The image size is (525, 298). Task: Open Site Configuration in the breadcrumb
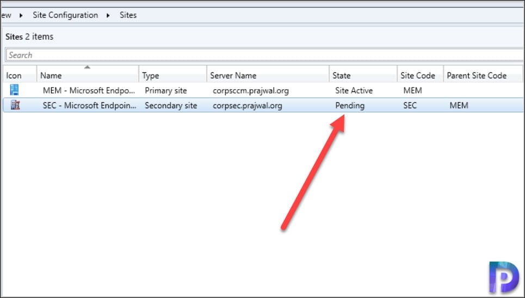point(65,15)
